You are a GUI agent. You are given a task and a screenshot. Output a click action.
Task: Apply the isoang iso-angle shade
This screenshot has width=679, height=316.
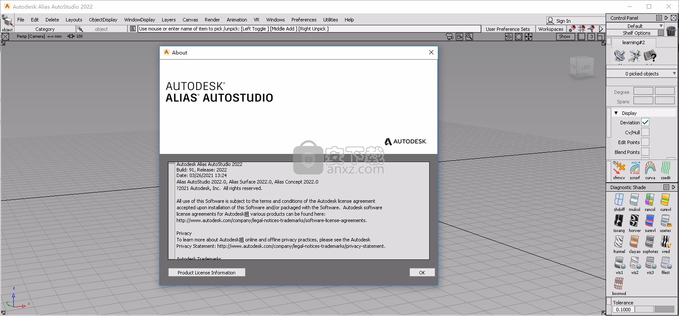tap(619, 221)
